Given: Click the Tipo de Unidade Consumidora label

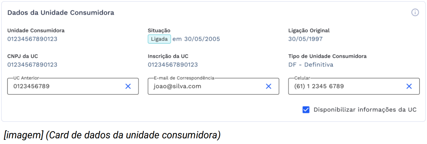Looking at the screenshot, I should point(327,56).
